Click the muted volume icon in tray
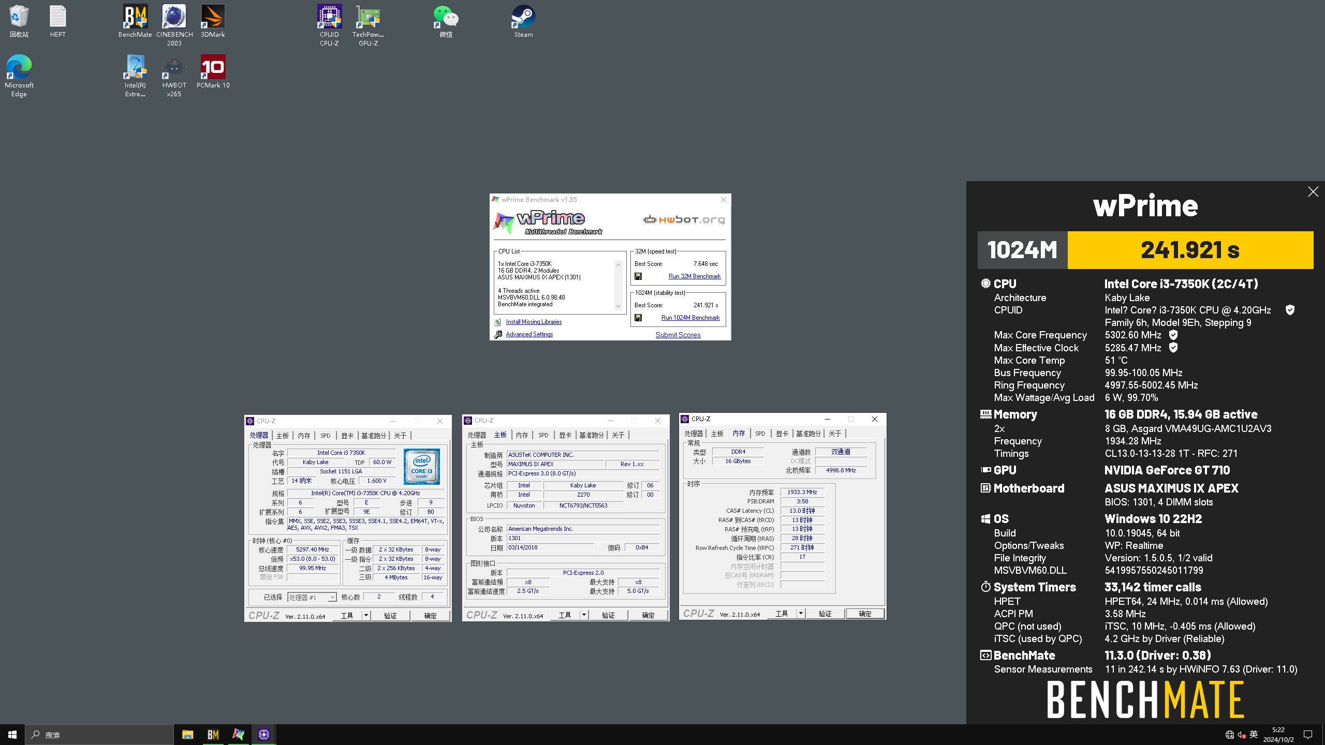 [x=1242, y=735]
